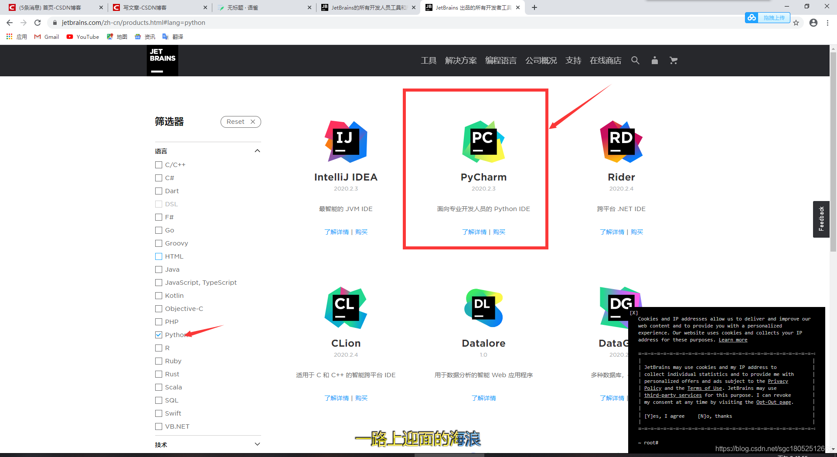Click 购买 link under PyCharm

(499, 232)
